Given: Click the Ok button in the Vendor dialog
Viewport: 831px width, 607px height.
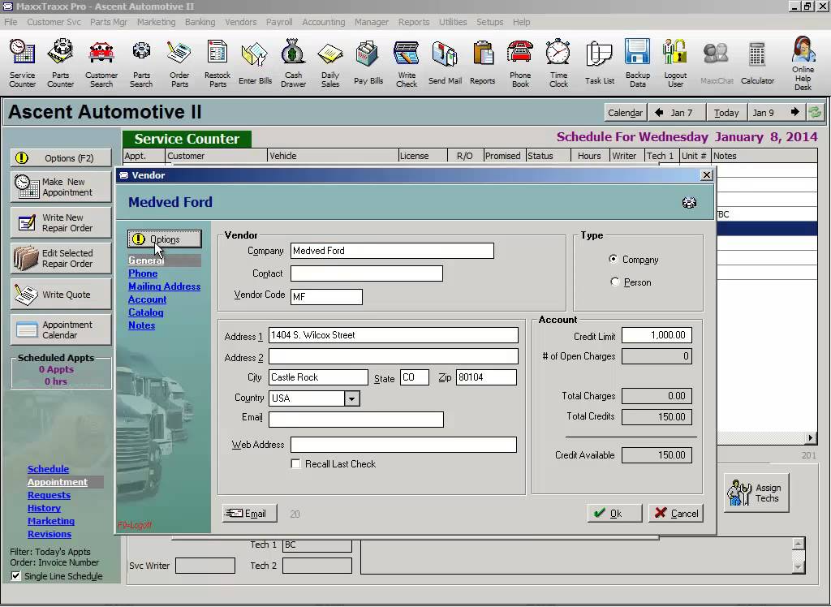Looking at the screenshot, I should pyautogui.click(x=614, y=513).
